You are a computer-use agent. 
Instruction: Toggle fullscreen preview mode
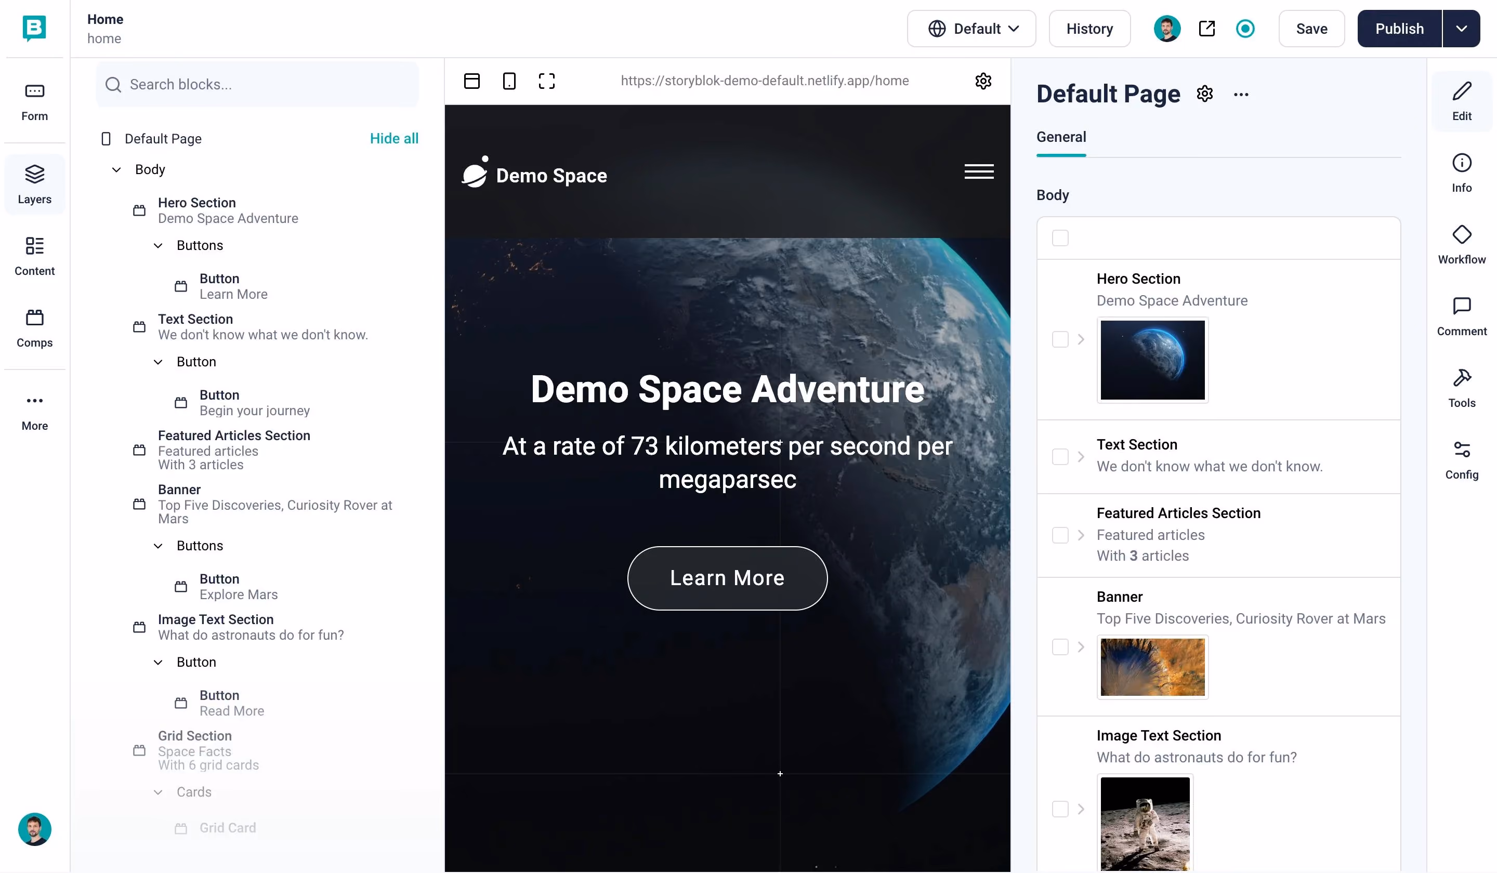(x=546, y=81)
